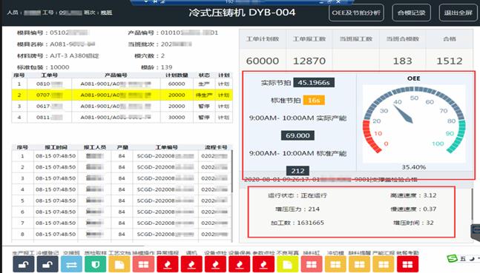Click the 合格 1512 value

450,61
